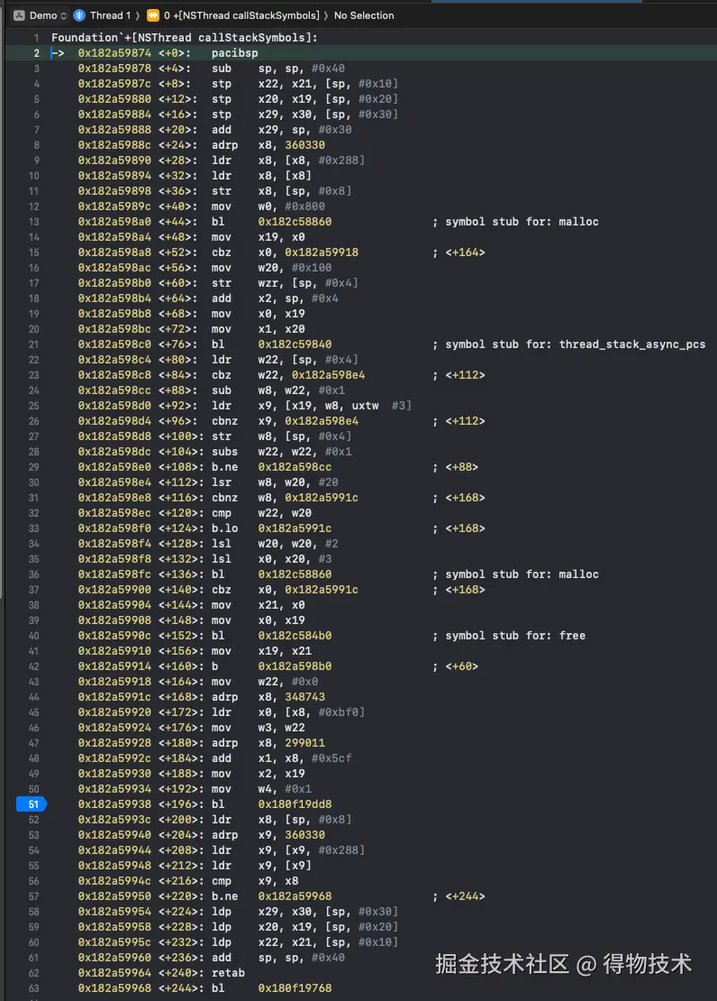Click the address 0x182a59874 on line 2
717x1001 pixels.
pos(114,53)
